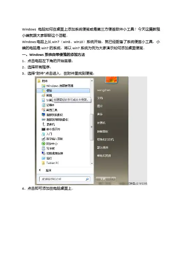Click the program list scroll-up arrow
Image resolution: width=182 pixels, height=258 pixels.
point(92,80)
